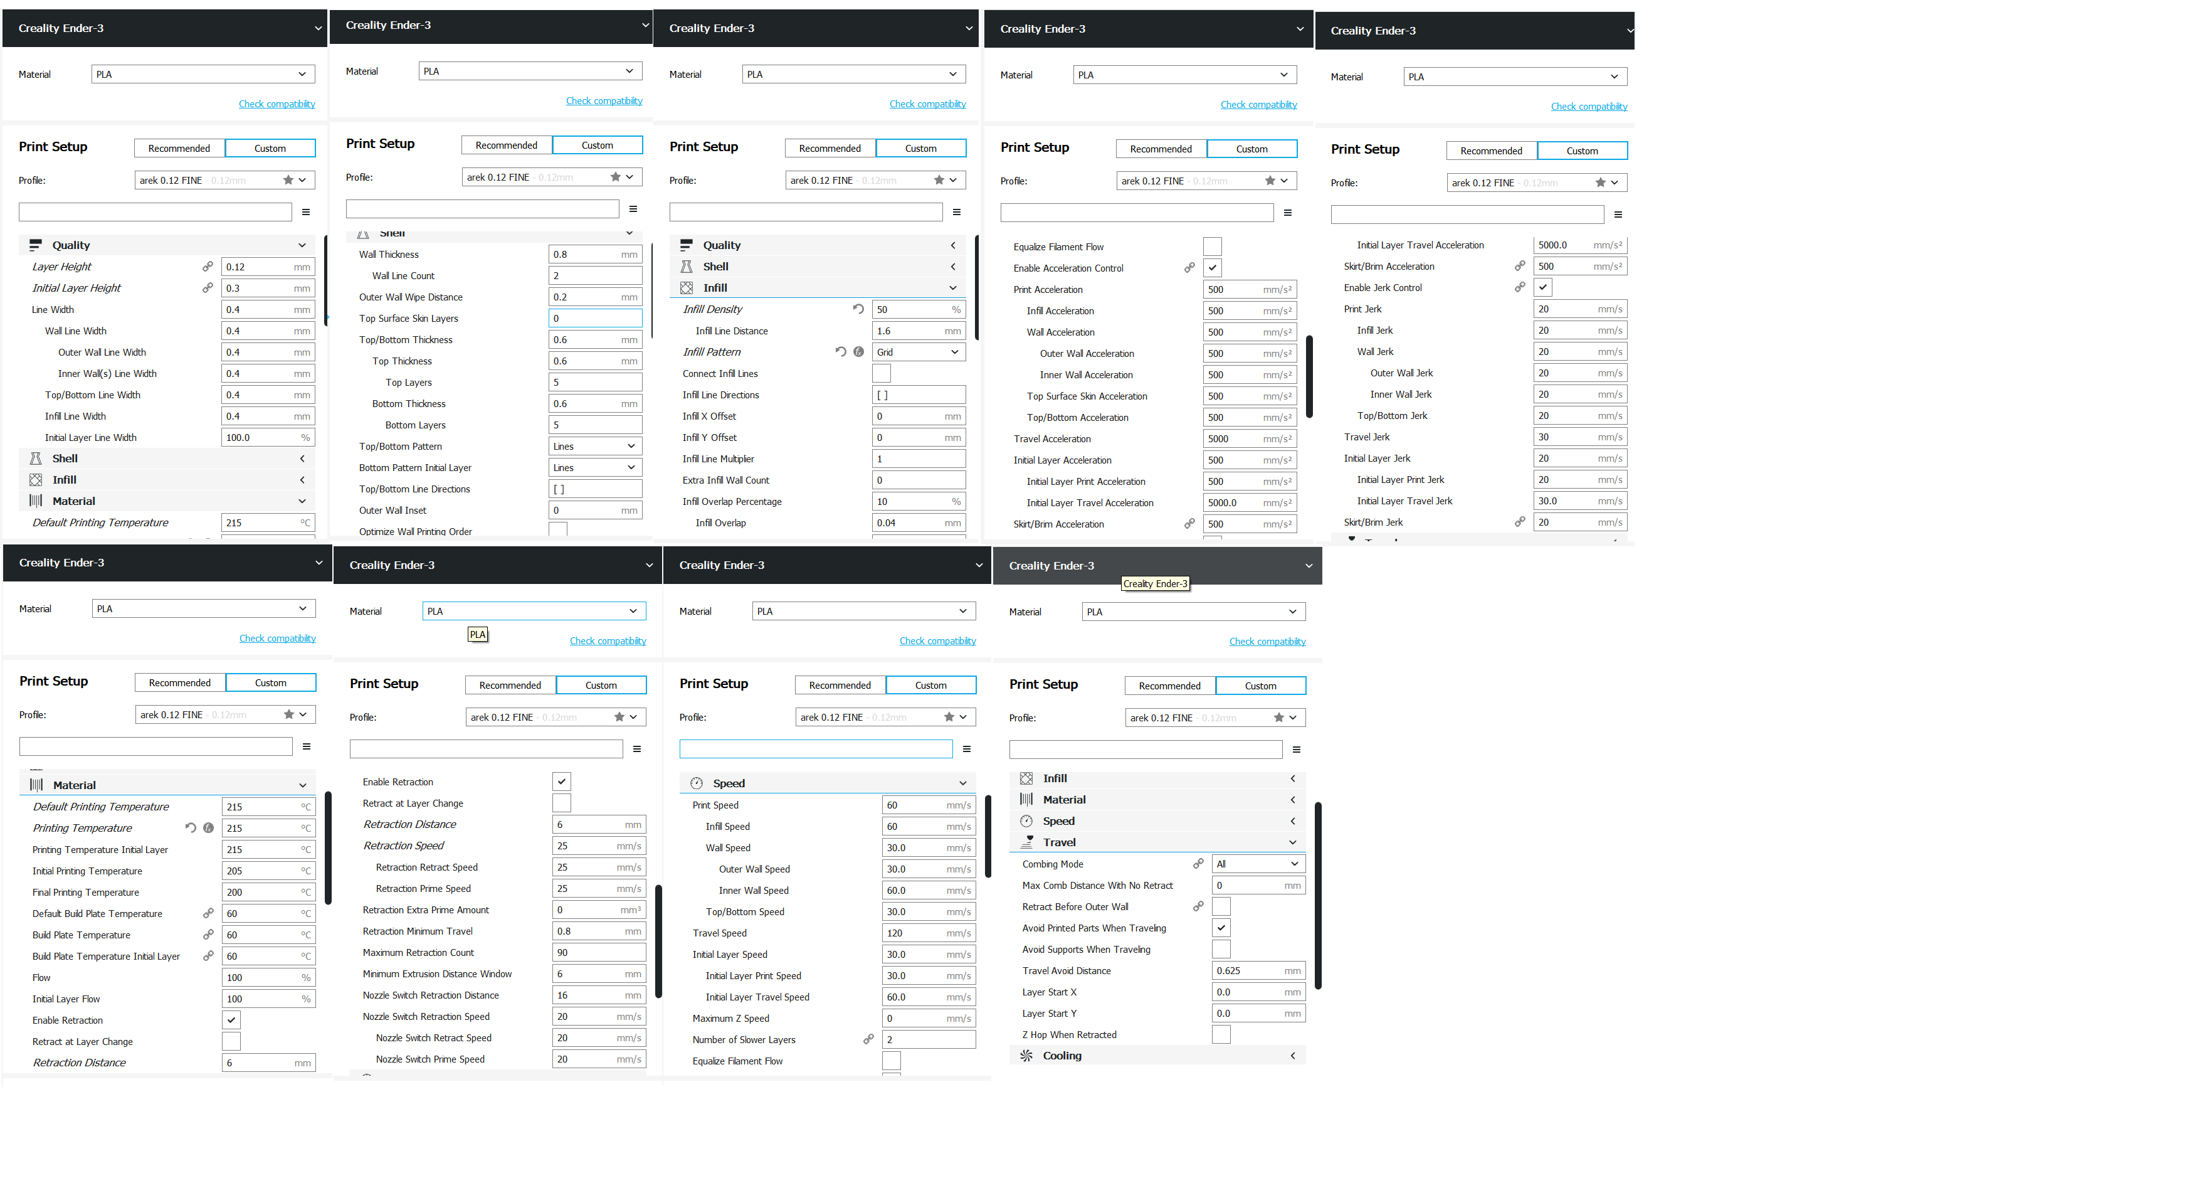The height and width of the screenshot is (1188, 2202).
Task: Click the Speed clock icon above Print Speed
Action: click(697, 783)
